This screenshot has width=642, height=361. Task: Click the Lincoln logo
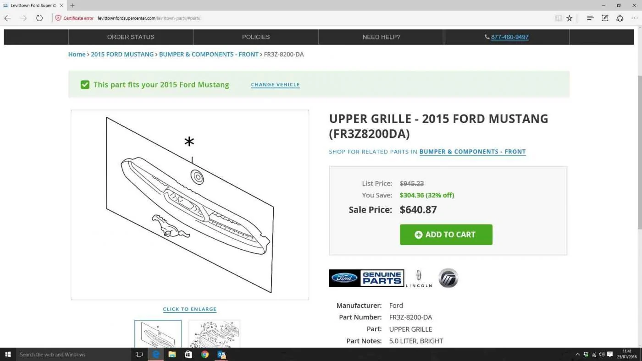(418, 278)
